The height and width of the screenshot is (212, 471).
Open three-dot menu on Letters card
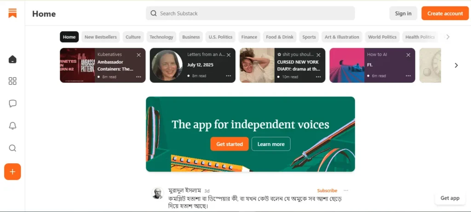coord(229,76)
